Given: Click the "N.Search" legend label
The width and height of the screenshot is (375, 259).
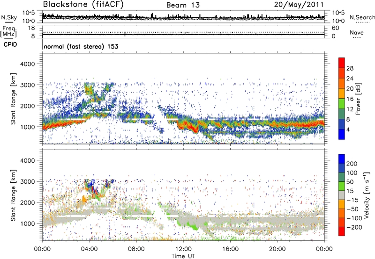Looking at the screenshot, I should click(362, 17).
